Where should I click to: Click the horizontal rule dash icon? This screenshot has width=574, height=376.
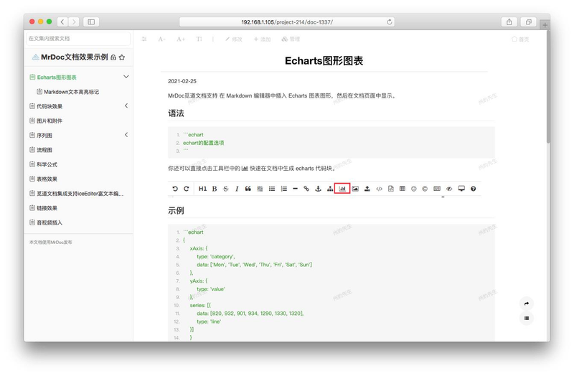coord(295,189)
